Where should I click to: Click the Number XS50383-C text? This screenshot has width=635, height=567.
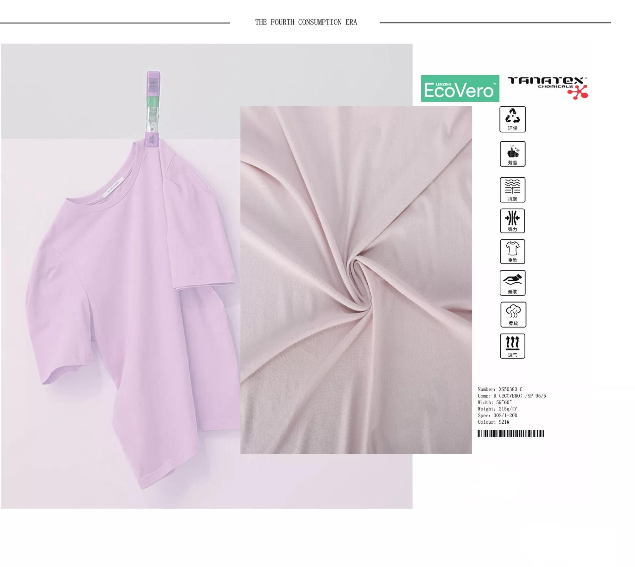point(500,389)
